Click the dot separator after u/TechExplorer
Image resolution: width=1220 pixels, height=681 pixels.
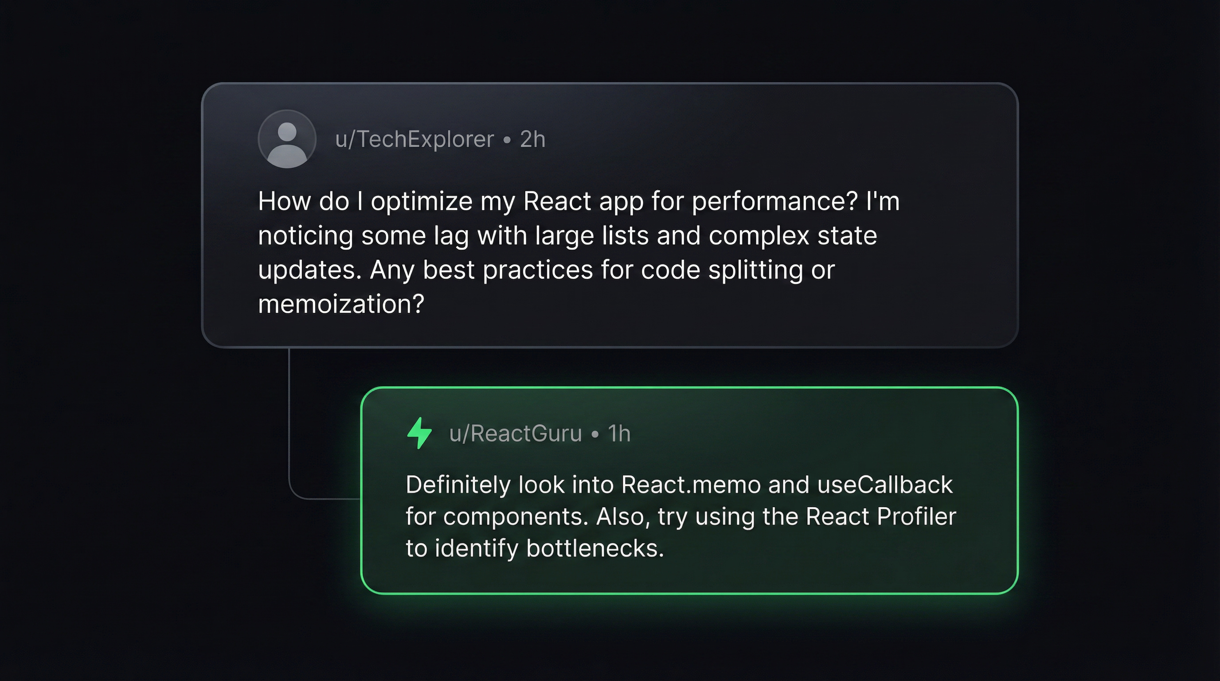507,140
